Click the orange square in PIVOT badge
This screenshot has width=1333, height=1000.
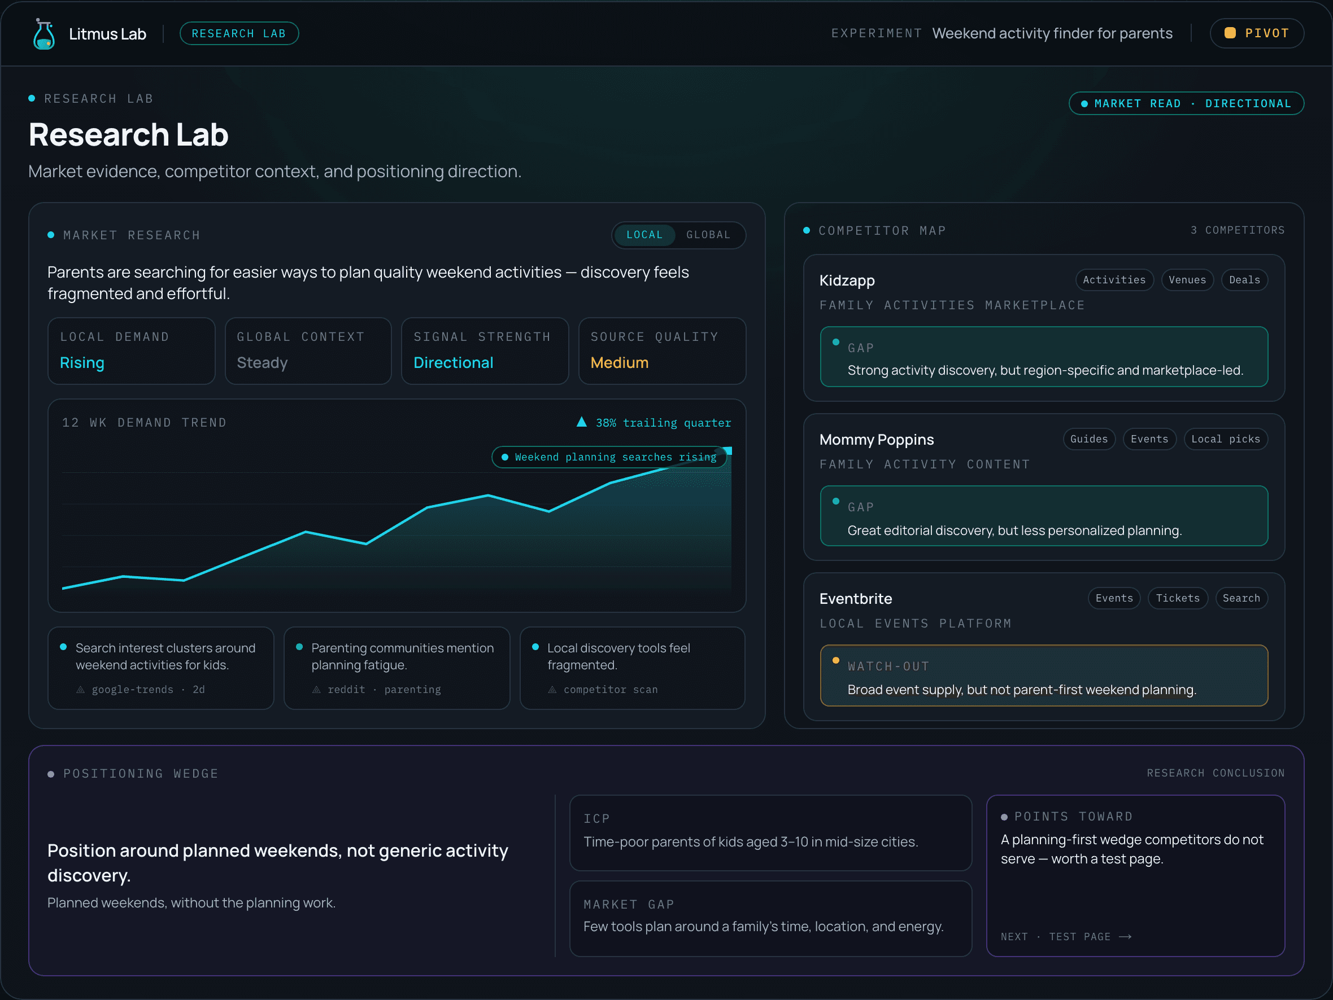point(1230,33)
